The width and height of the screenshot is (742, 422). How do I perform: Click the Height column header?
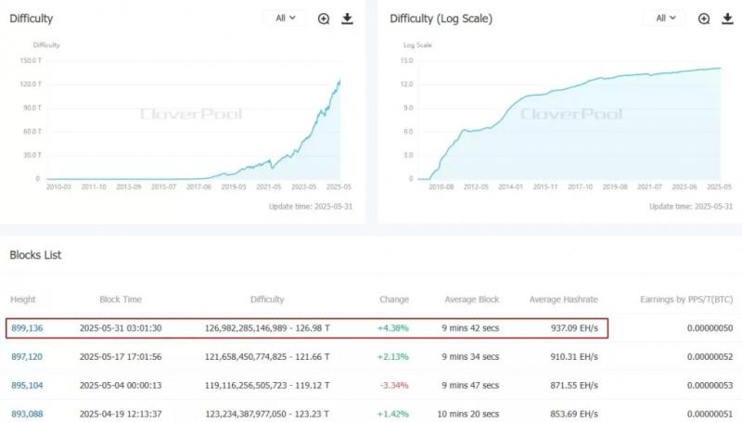pyautogui.click(x=22, y=300)
